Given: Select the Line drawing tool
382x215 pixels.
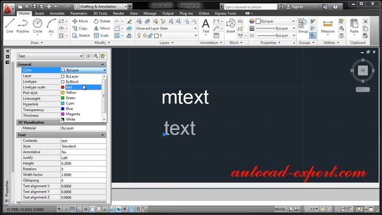Looking at the screenshot, I should pos(10,26).
